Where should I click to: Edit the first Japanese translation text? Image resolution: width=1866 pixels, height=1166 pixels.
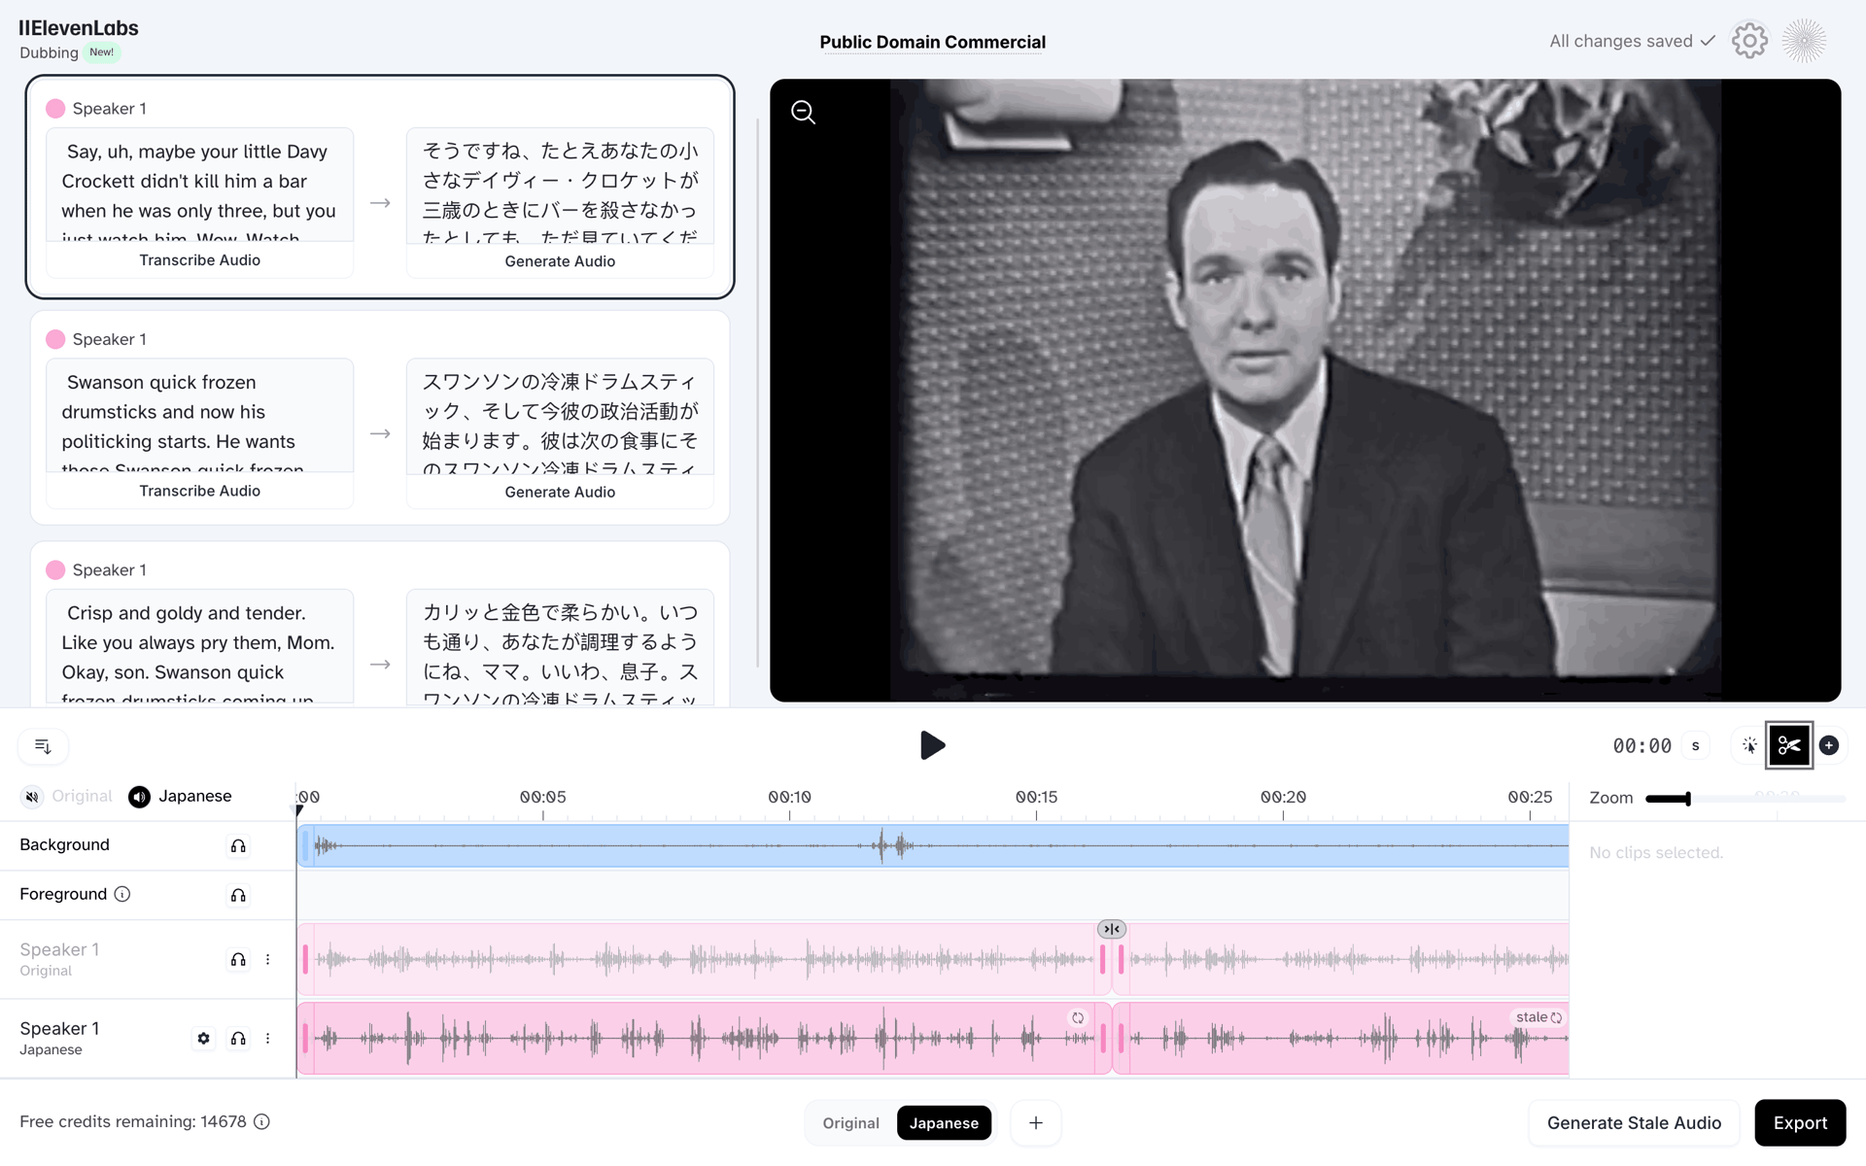pos(560,187)
